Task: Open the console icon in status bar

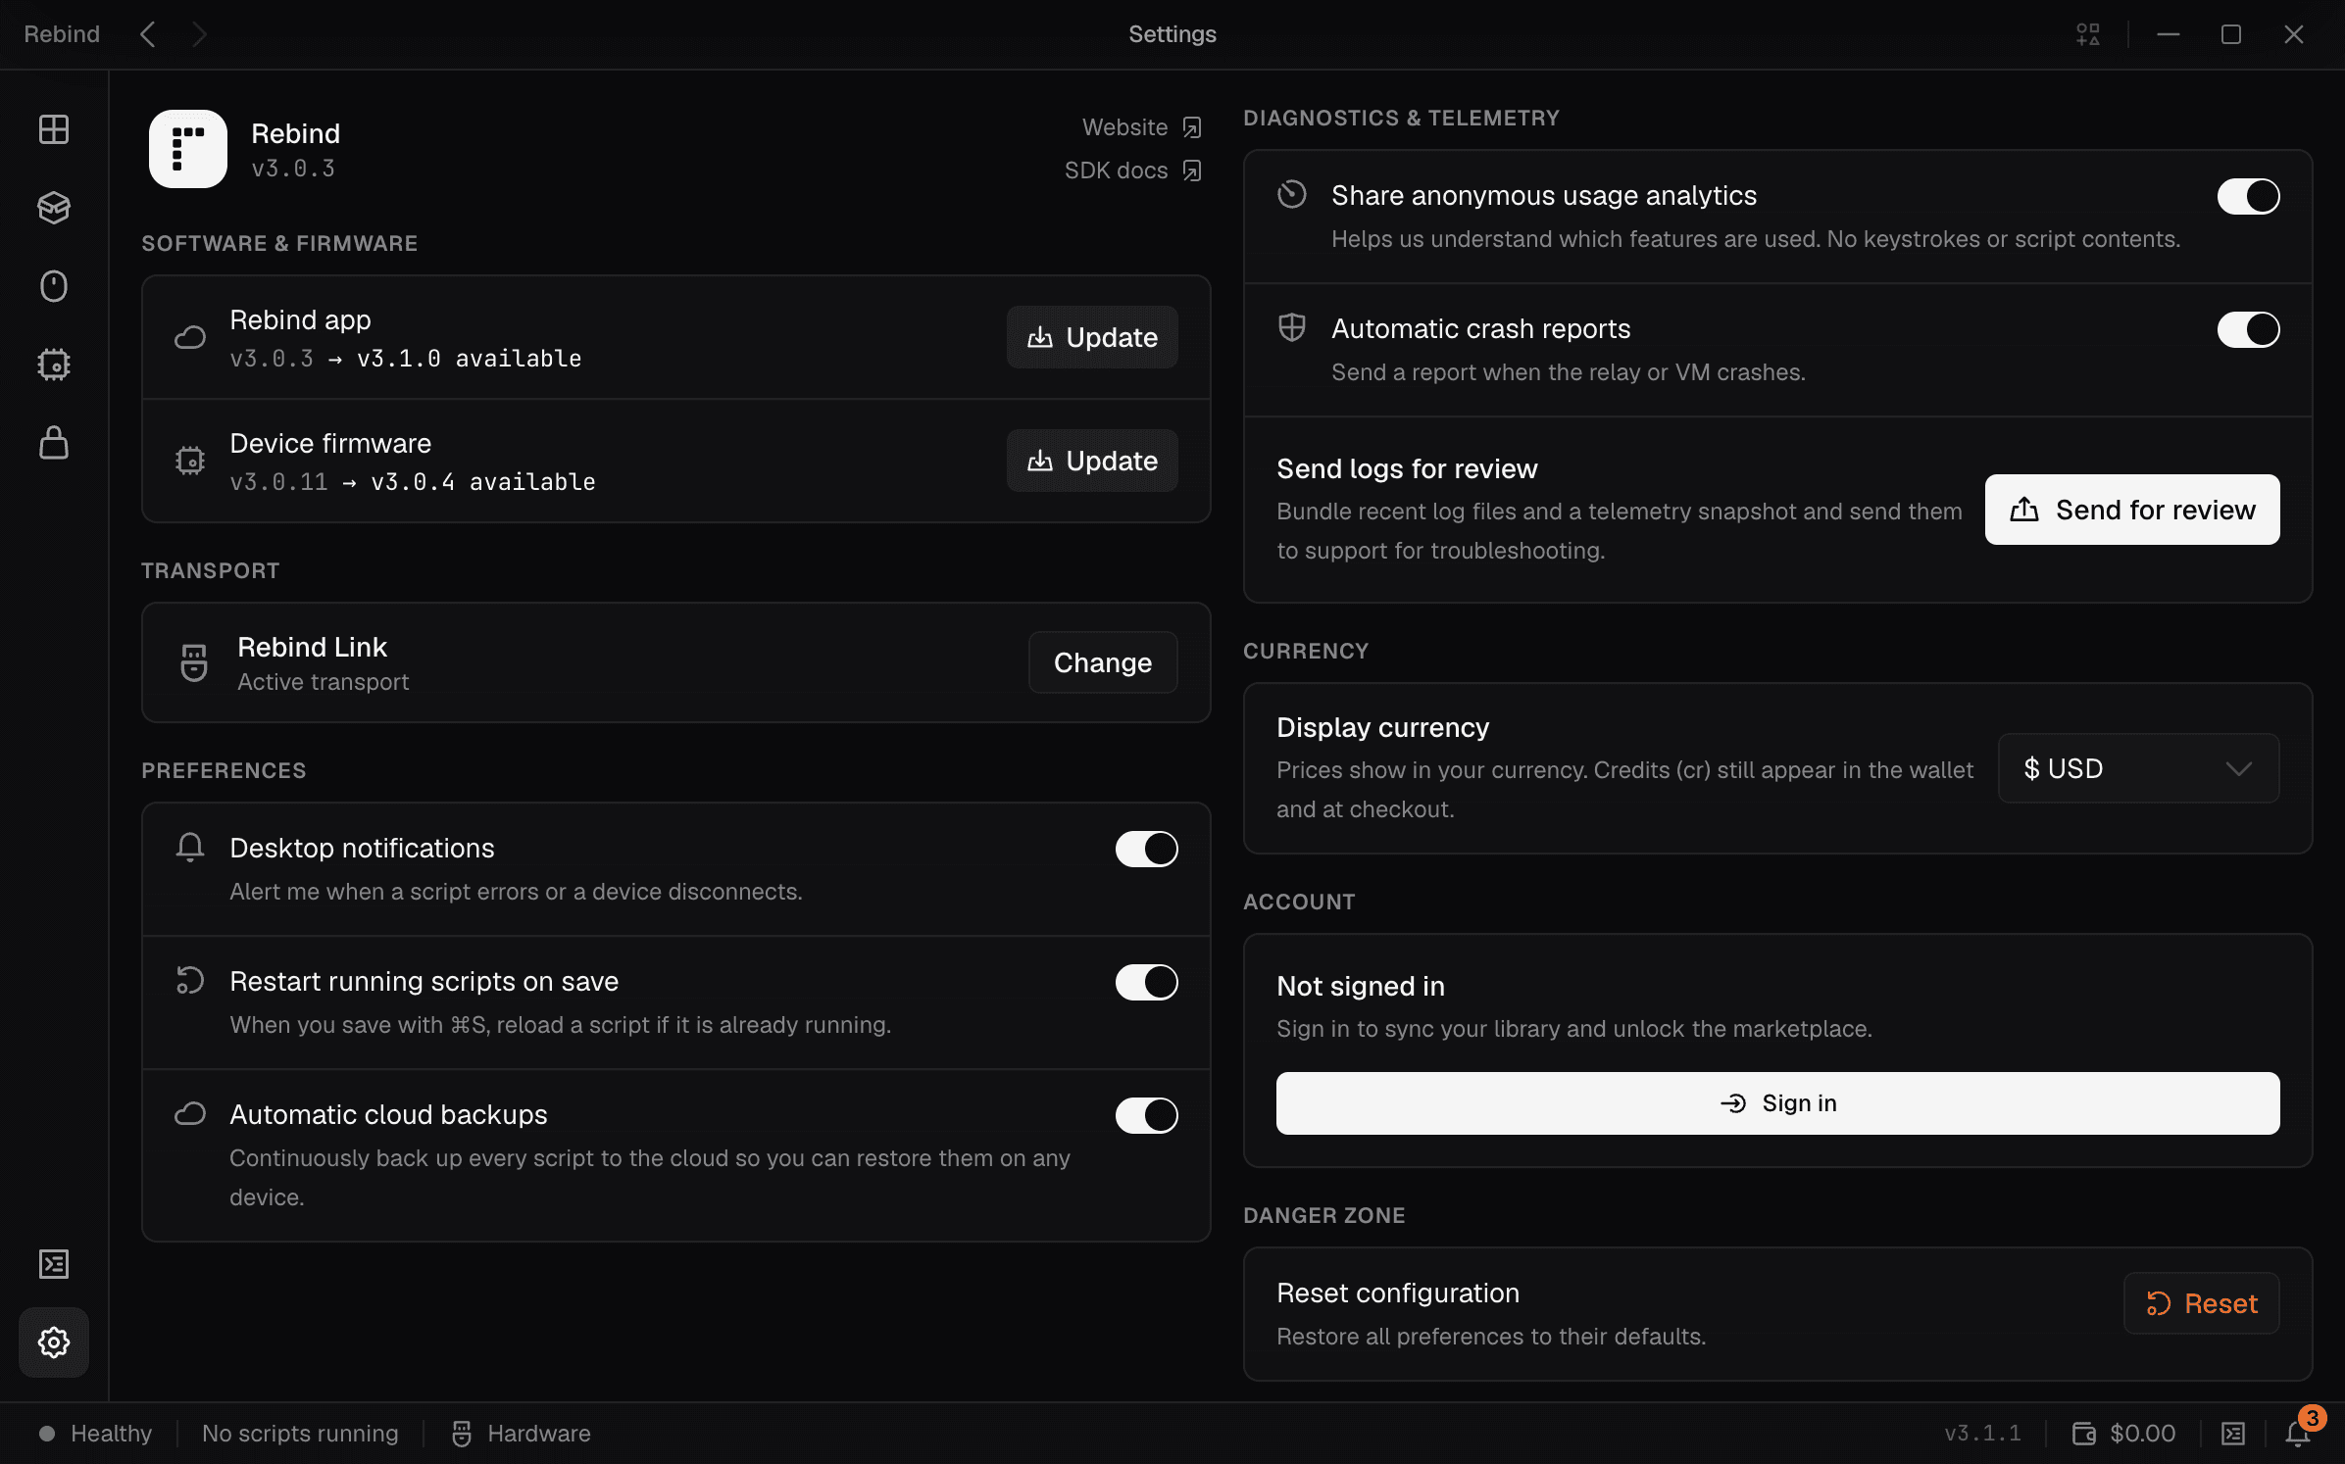Action: tap(2233, 1434)
